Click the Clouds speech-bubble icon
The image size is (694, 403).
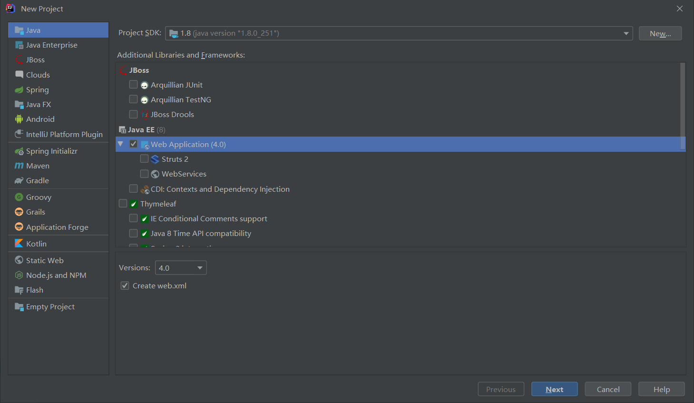click(x=19, y=75)
